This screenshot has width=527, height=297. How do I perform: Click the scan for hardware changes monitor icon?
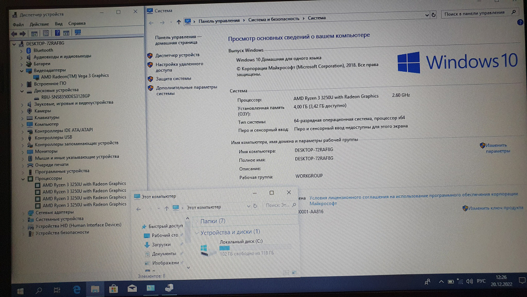point(78,33)
